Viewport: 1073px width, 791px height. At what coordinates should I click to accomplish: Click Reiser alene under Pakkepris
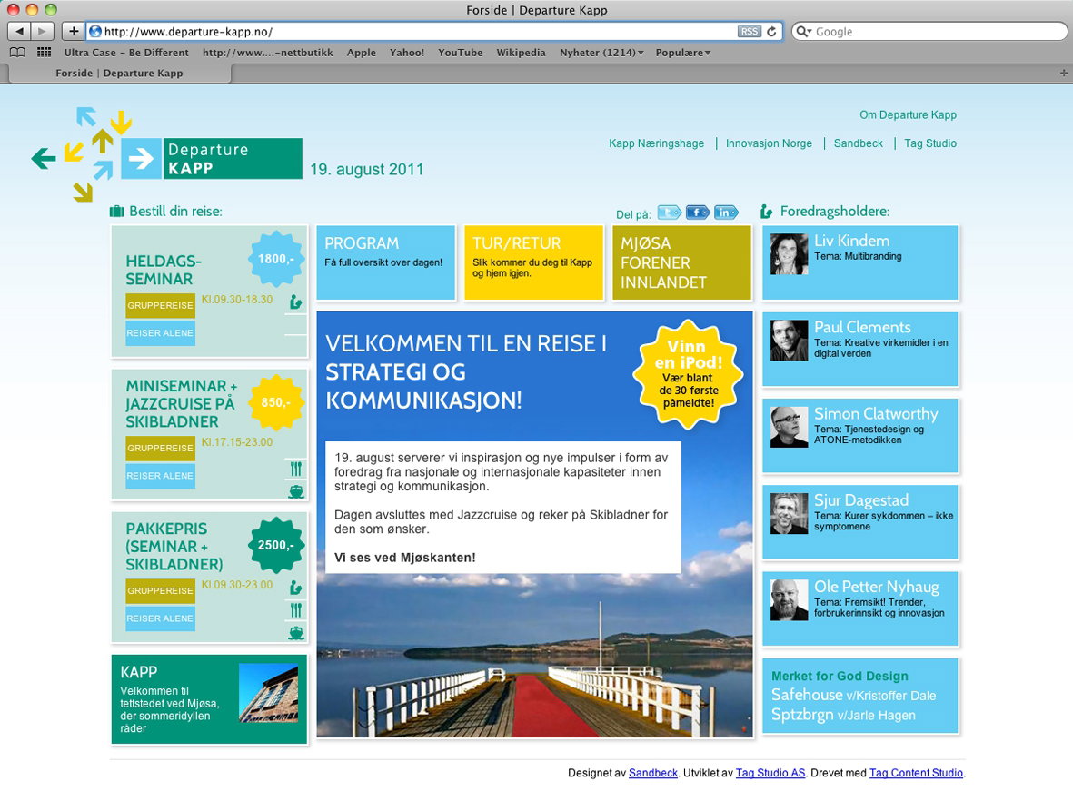(x=160, y=618)
